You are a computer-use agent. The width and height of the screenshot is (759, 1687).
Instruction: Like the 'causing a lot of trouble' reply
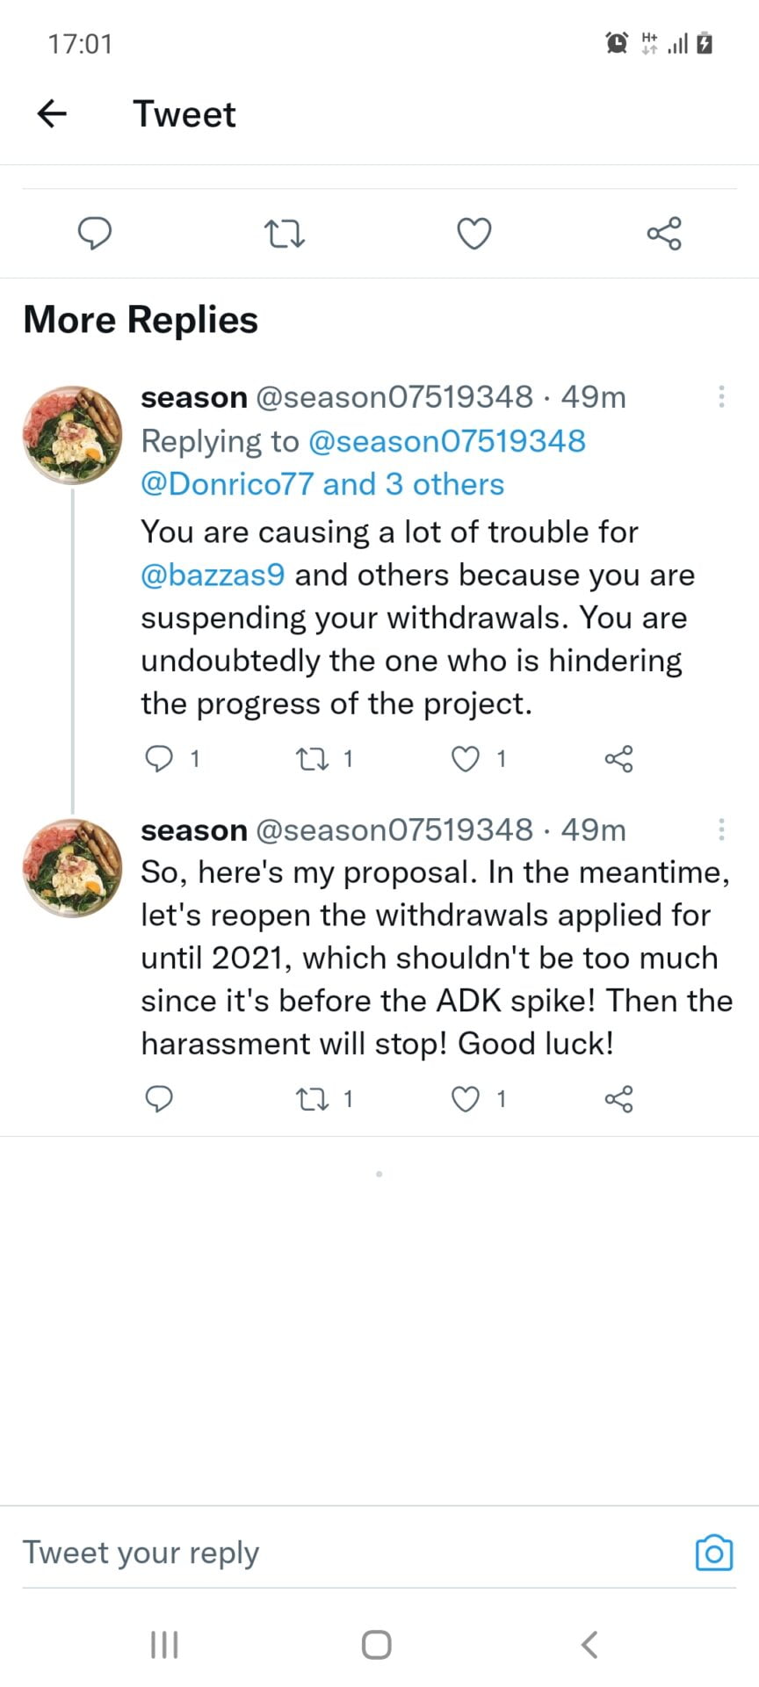(465, 758)
